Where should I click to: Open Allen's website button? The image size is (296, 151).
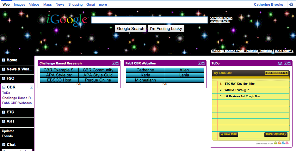pos(184,70)
